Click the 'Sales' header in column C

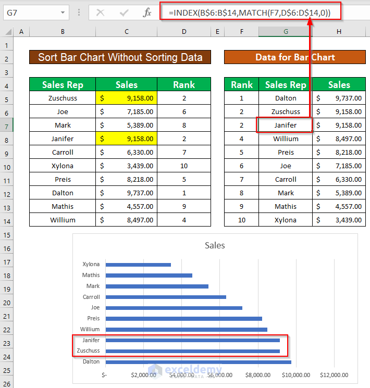tap(127, 84)
